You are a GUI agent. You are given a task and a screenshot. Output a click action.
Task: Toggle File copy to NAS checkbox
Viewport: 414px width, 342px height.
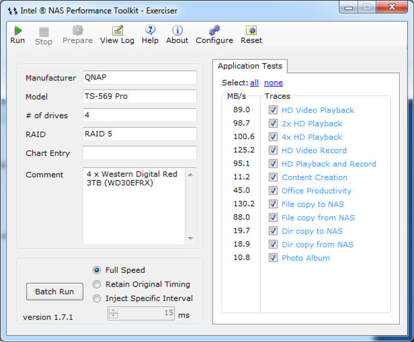[x=273, y=204]
